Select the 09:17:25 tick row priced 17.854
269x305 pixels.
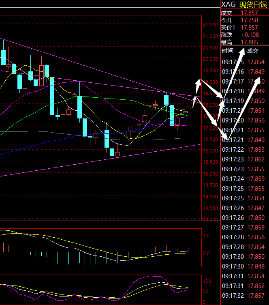(x=243, y=198)
